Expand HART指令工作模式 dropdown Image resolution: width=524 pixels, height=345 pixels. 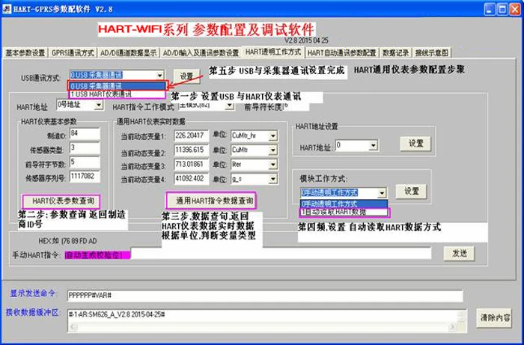pos(229,106)
